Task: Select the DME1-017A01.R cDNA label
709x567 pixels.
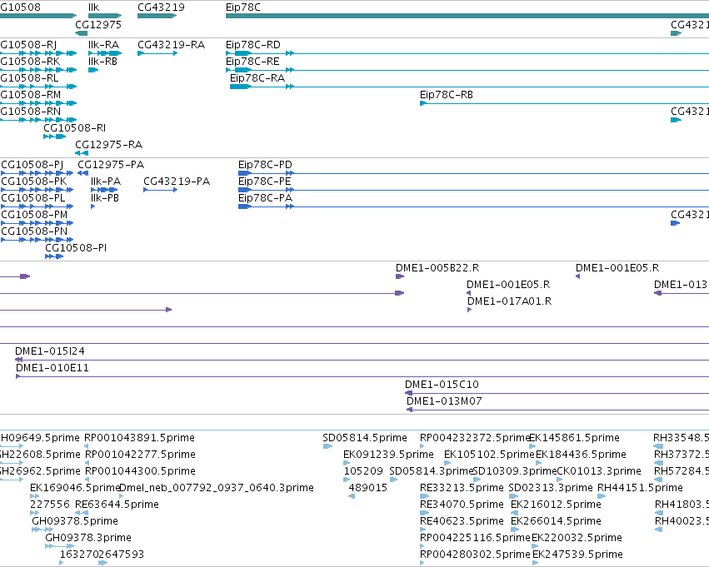Action: point(509,301)
